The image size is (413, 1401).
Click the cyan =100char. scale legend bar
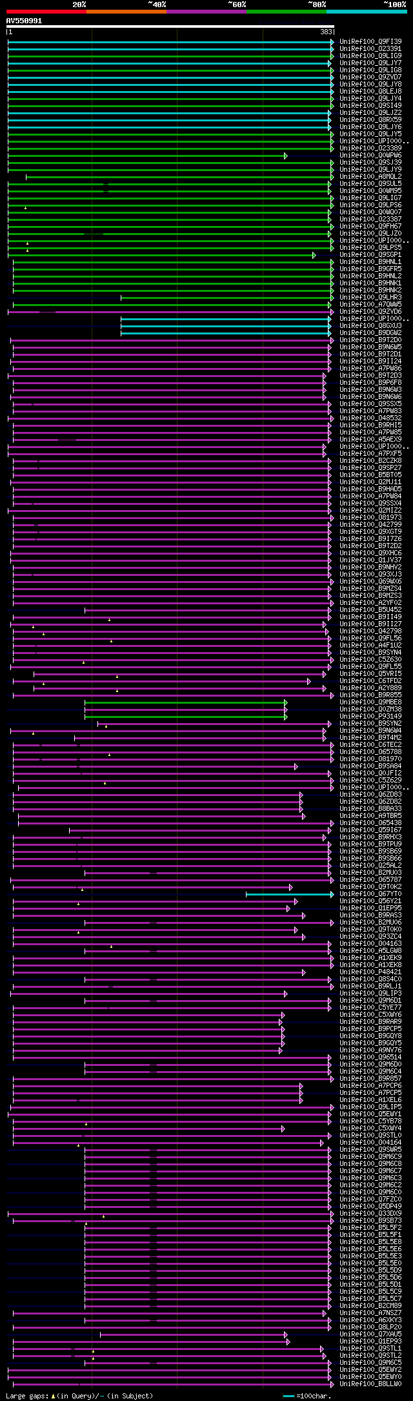[x=289, y=1396]
